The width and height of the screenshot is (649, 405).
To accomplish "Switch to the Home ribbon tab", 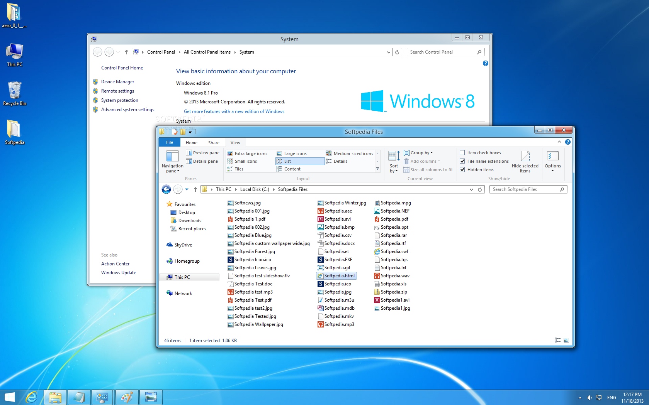I will point(192,143).
